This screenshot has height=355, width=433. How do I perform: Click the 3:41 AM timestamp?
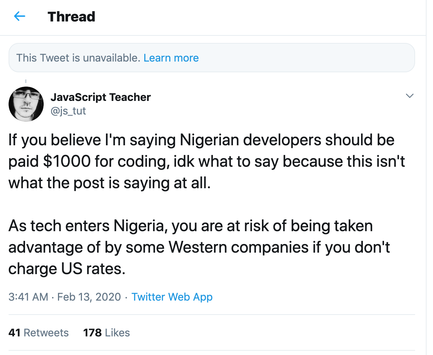click(28, 297)
